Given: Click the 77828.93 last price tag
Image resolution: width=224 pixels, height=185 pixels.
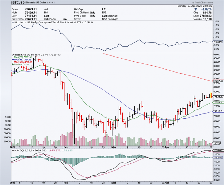Looking at the screenshot, I should tap(218, 97).
